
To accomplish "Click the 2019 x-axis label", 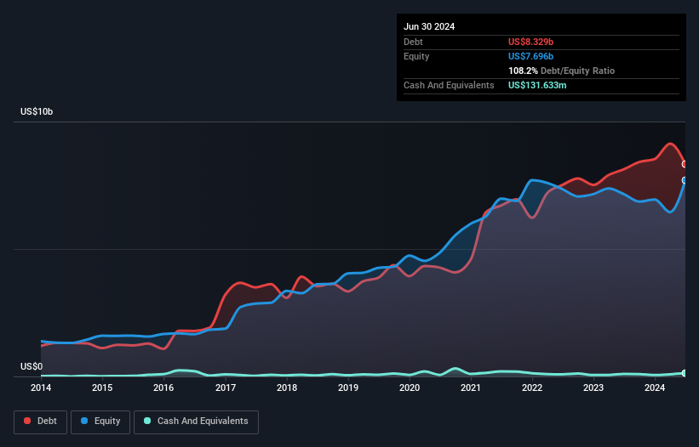I will tap(348, 388).
